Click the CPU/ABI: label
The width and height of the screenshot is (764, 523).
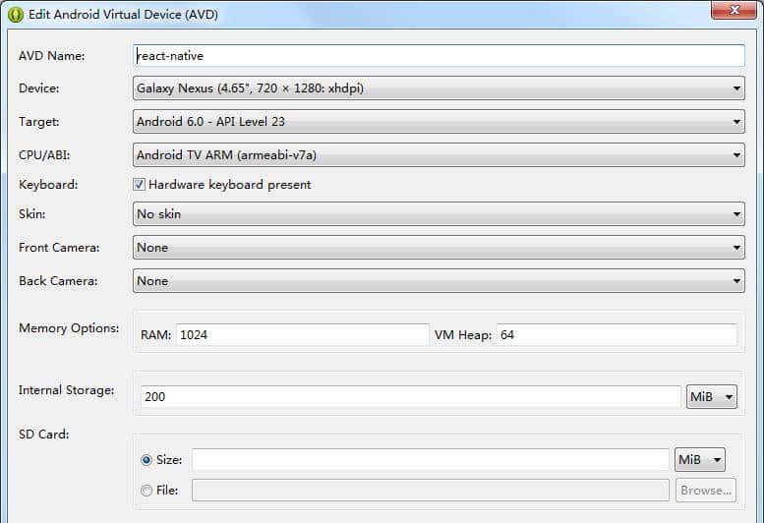coord(44,155)
